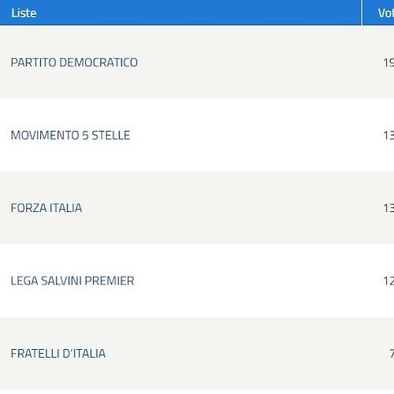Click the blue header bar's empty middle area

click(197, 13)
